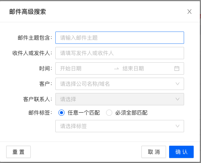Select the 任意一个匹配 radio button
Screen dimensions: 201x163
point(61,113)
